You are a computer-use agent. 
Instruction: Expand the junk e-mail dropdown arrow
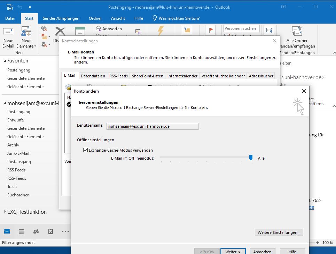coord(49,45)
